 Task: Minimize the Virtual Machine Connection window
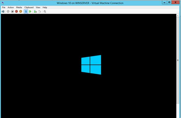[164, 2]
